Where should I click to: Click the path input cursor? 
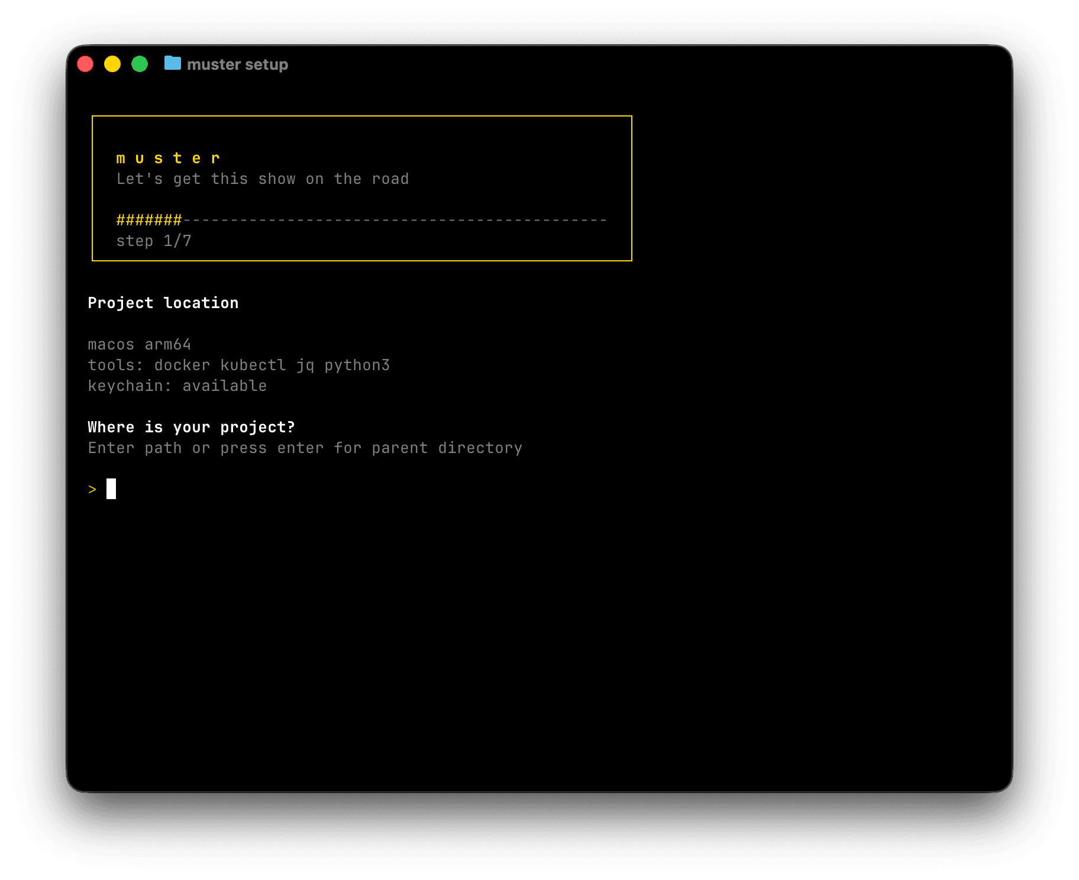(x=111, y=489)
